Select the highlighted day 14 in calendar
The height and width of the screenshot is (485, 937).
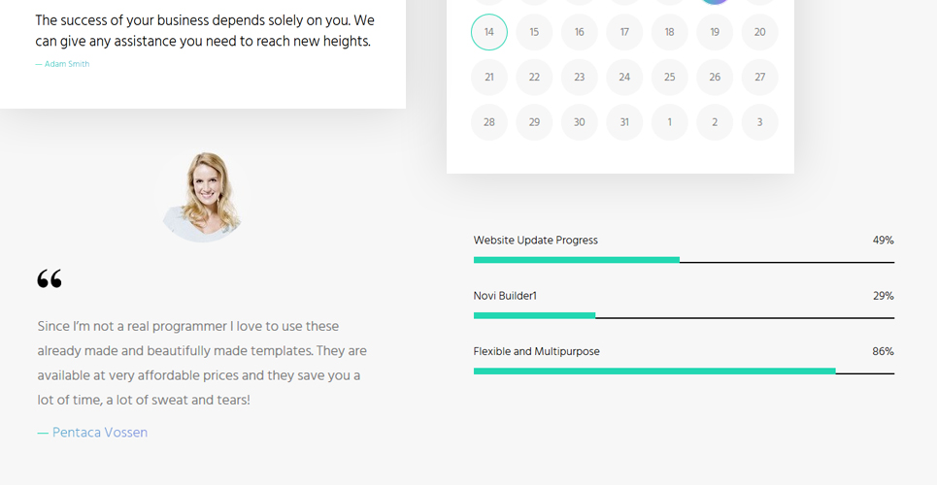[488, 32]
